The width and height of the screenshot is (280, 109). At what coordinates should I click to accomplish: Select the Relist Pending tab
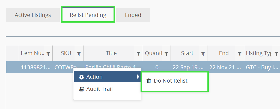[x=88, y=15]
